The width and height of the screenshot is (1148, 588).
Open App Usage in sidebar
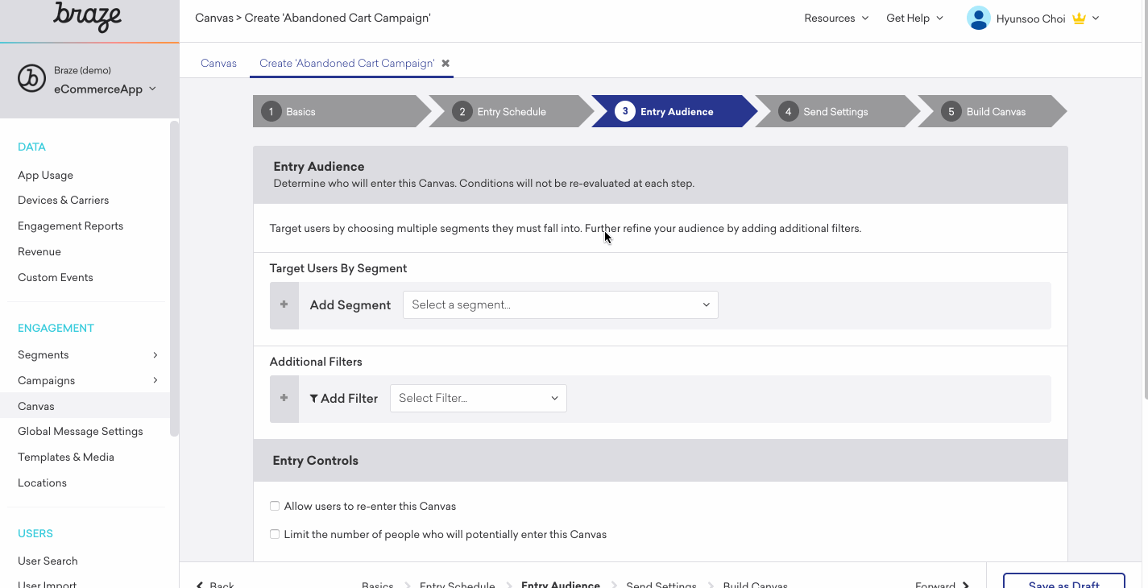click(45, 175)
